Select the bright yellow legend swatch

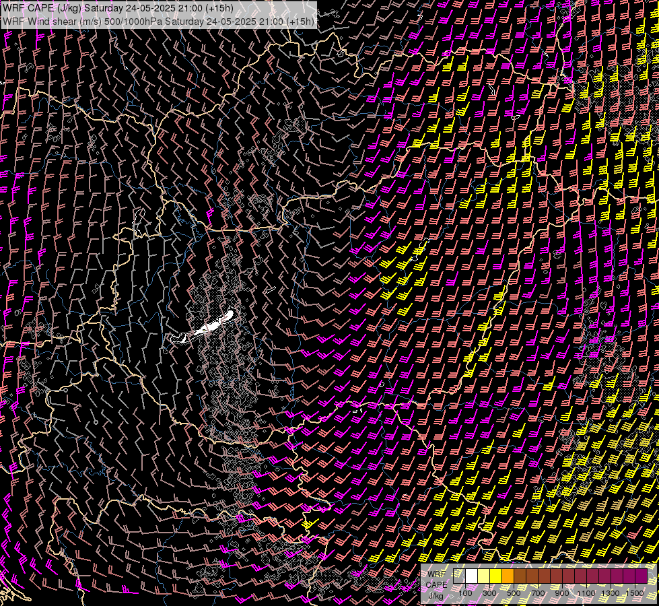(495, 576)
